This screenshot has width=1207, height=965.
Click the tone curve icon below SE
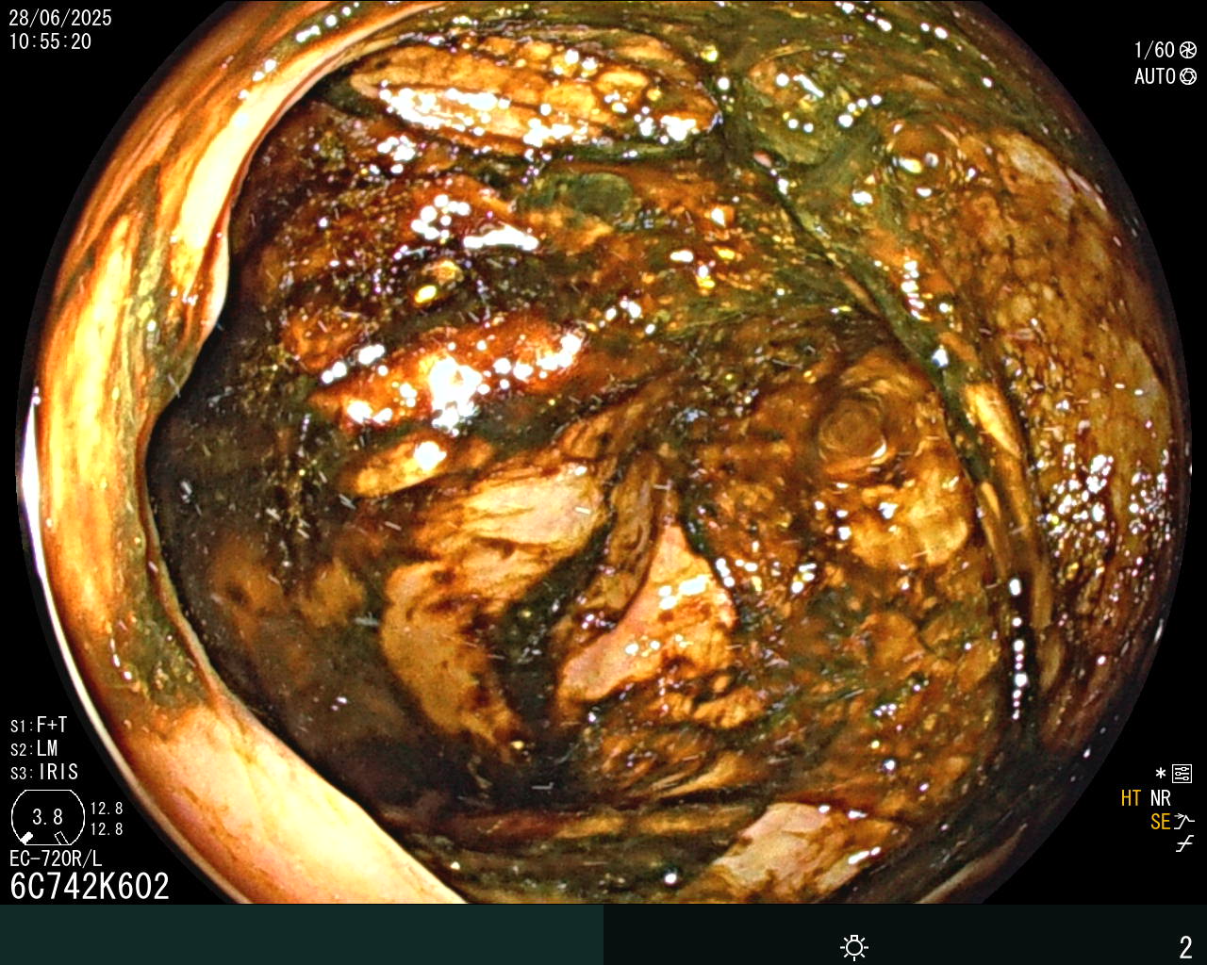1184,844
